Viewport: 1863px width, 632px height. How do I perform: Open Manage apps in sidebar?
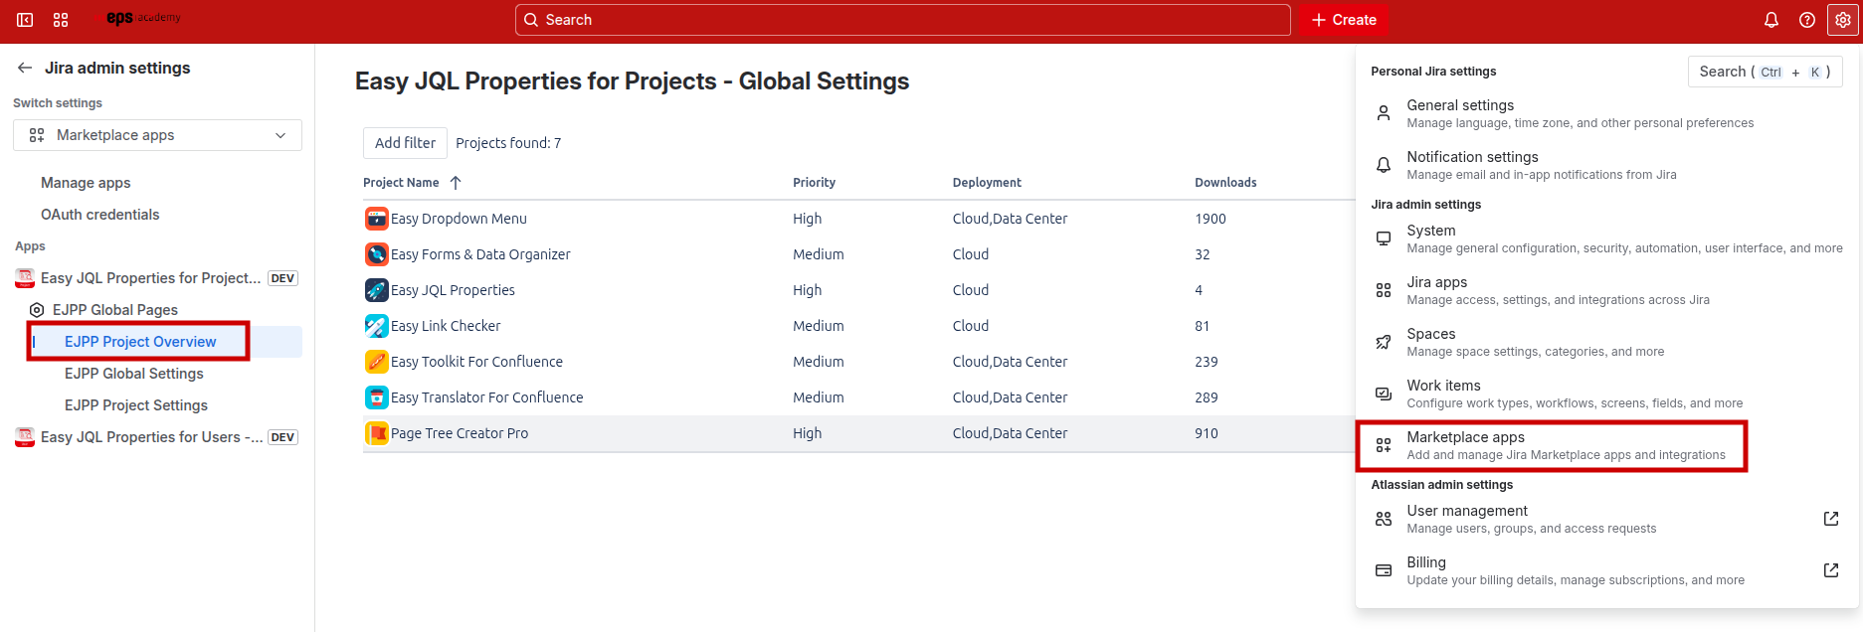[86, 183]
